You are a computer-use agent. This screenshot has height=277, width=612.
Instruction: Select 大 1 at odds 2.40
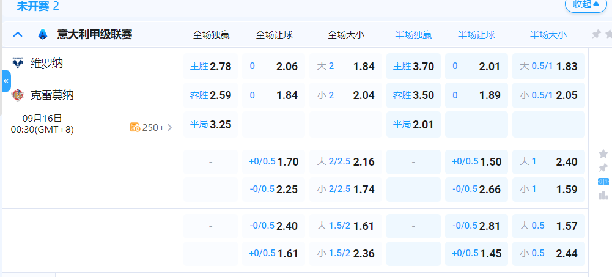pos(548,161)
